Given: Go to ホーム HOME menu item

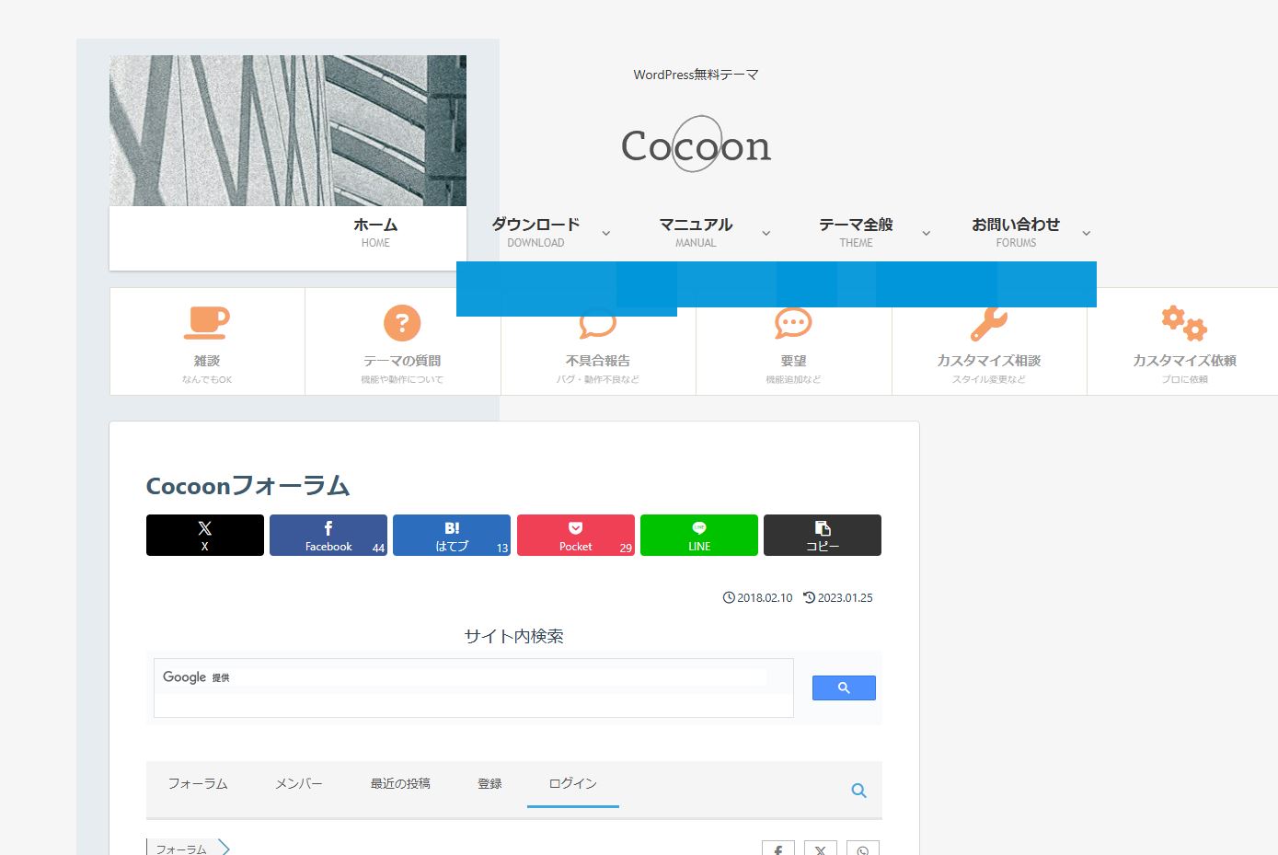Looking at the screenshot, I should 375,232.
